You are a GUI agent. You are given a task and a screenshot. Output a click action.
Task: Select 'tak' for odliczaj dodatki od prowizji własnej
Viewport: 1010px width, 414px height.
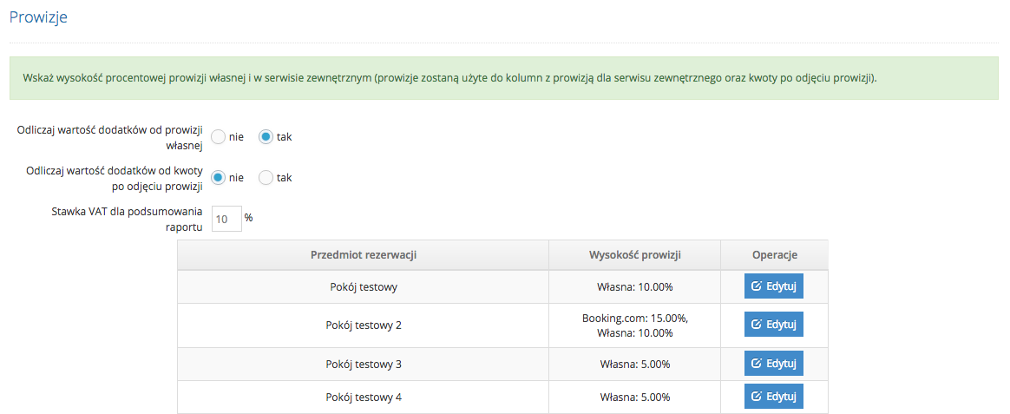[x=266, y=137]
